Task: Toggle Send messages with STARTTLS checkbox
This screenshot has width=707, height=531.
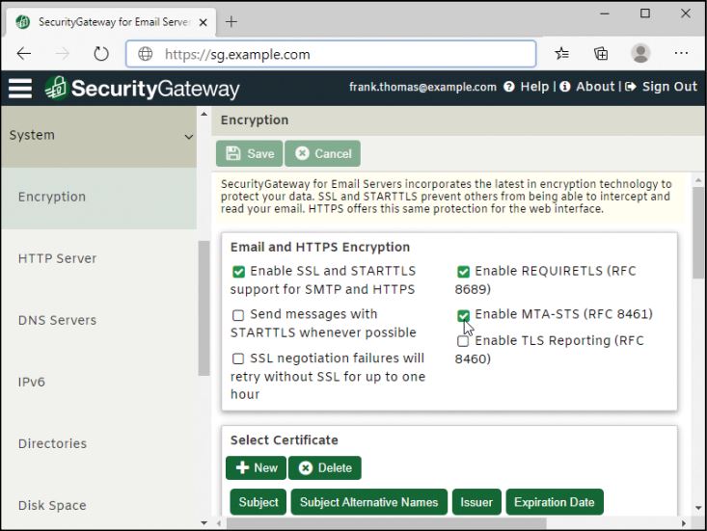Action: [x=238, y=315]
